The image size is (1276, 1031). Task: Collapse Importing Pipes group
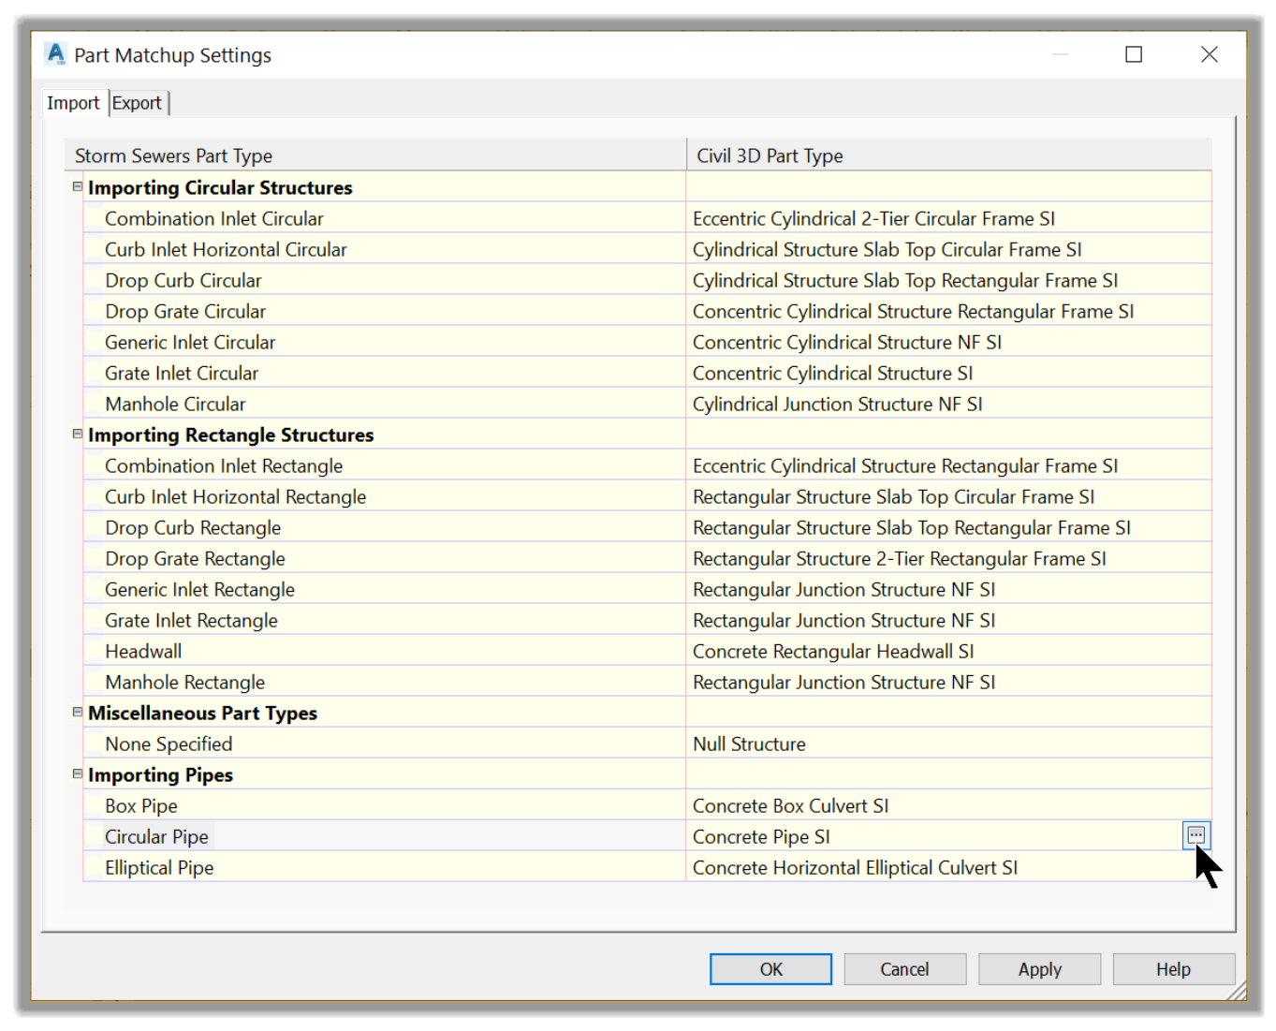point(78,773)
